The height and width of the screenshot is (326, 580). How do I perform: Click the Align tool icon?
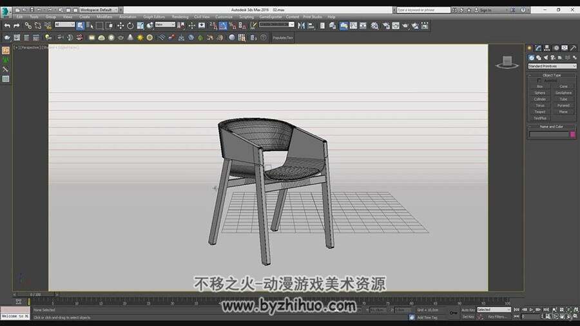coord(311,26)
